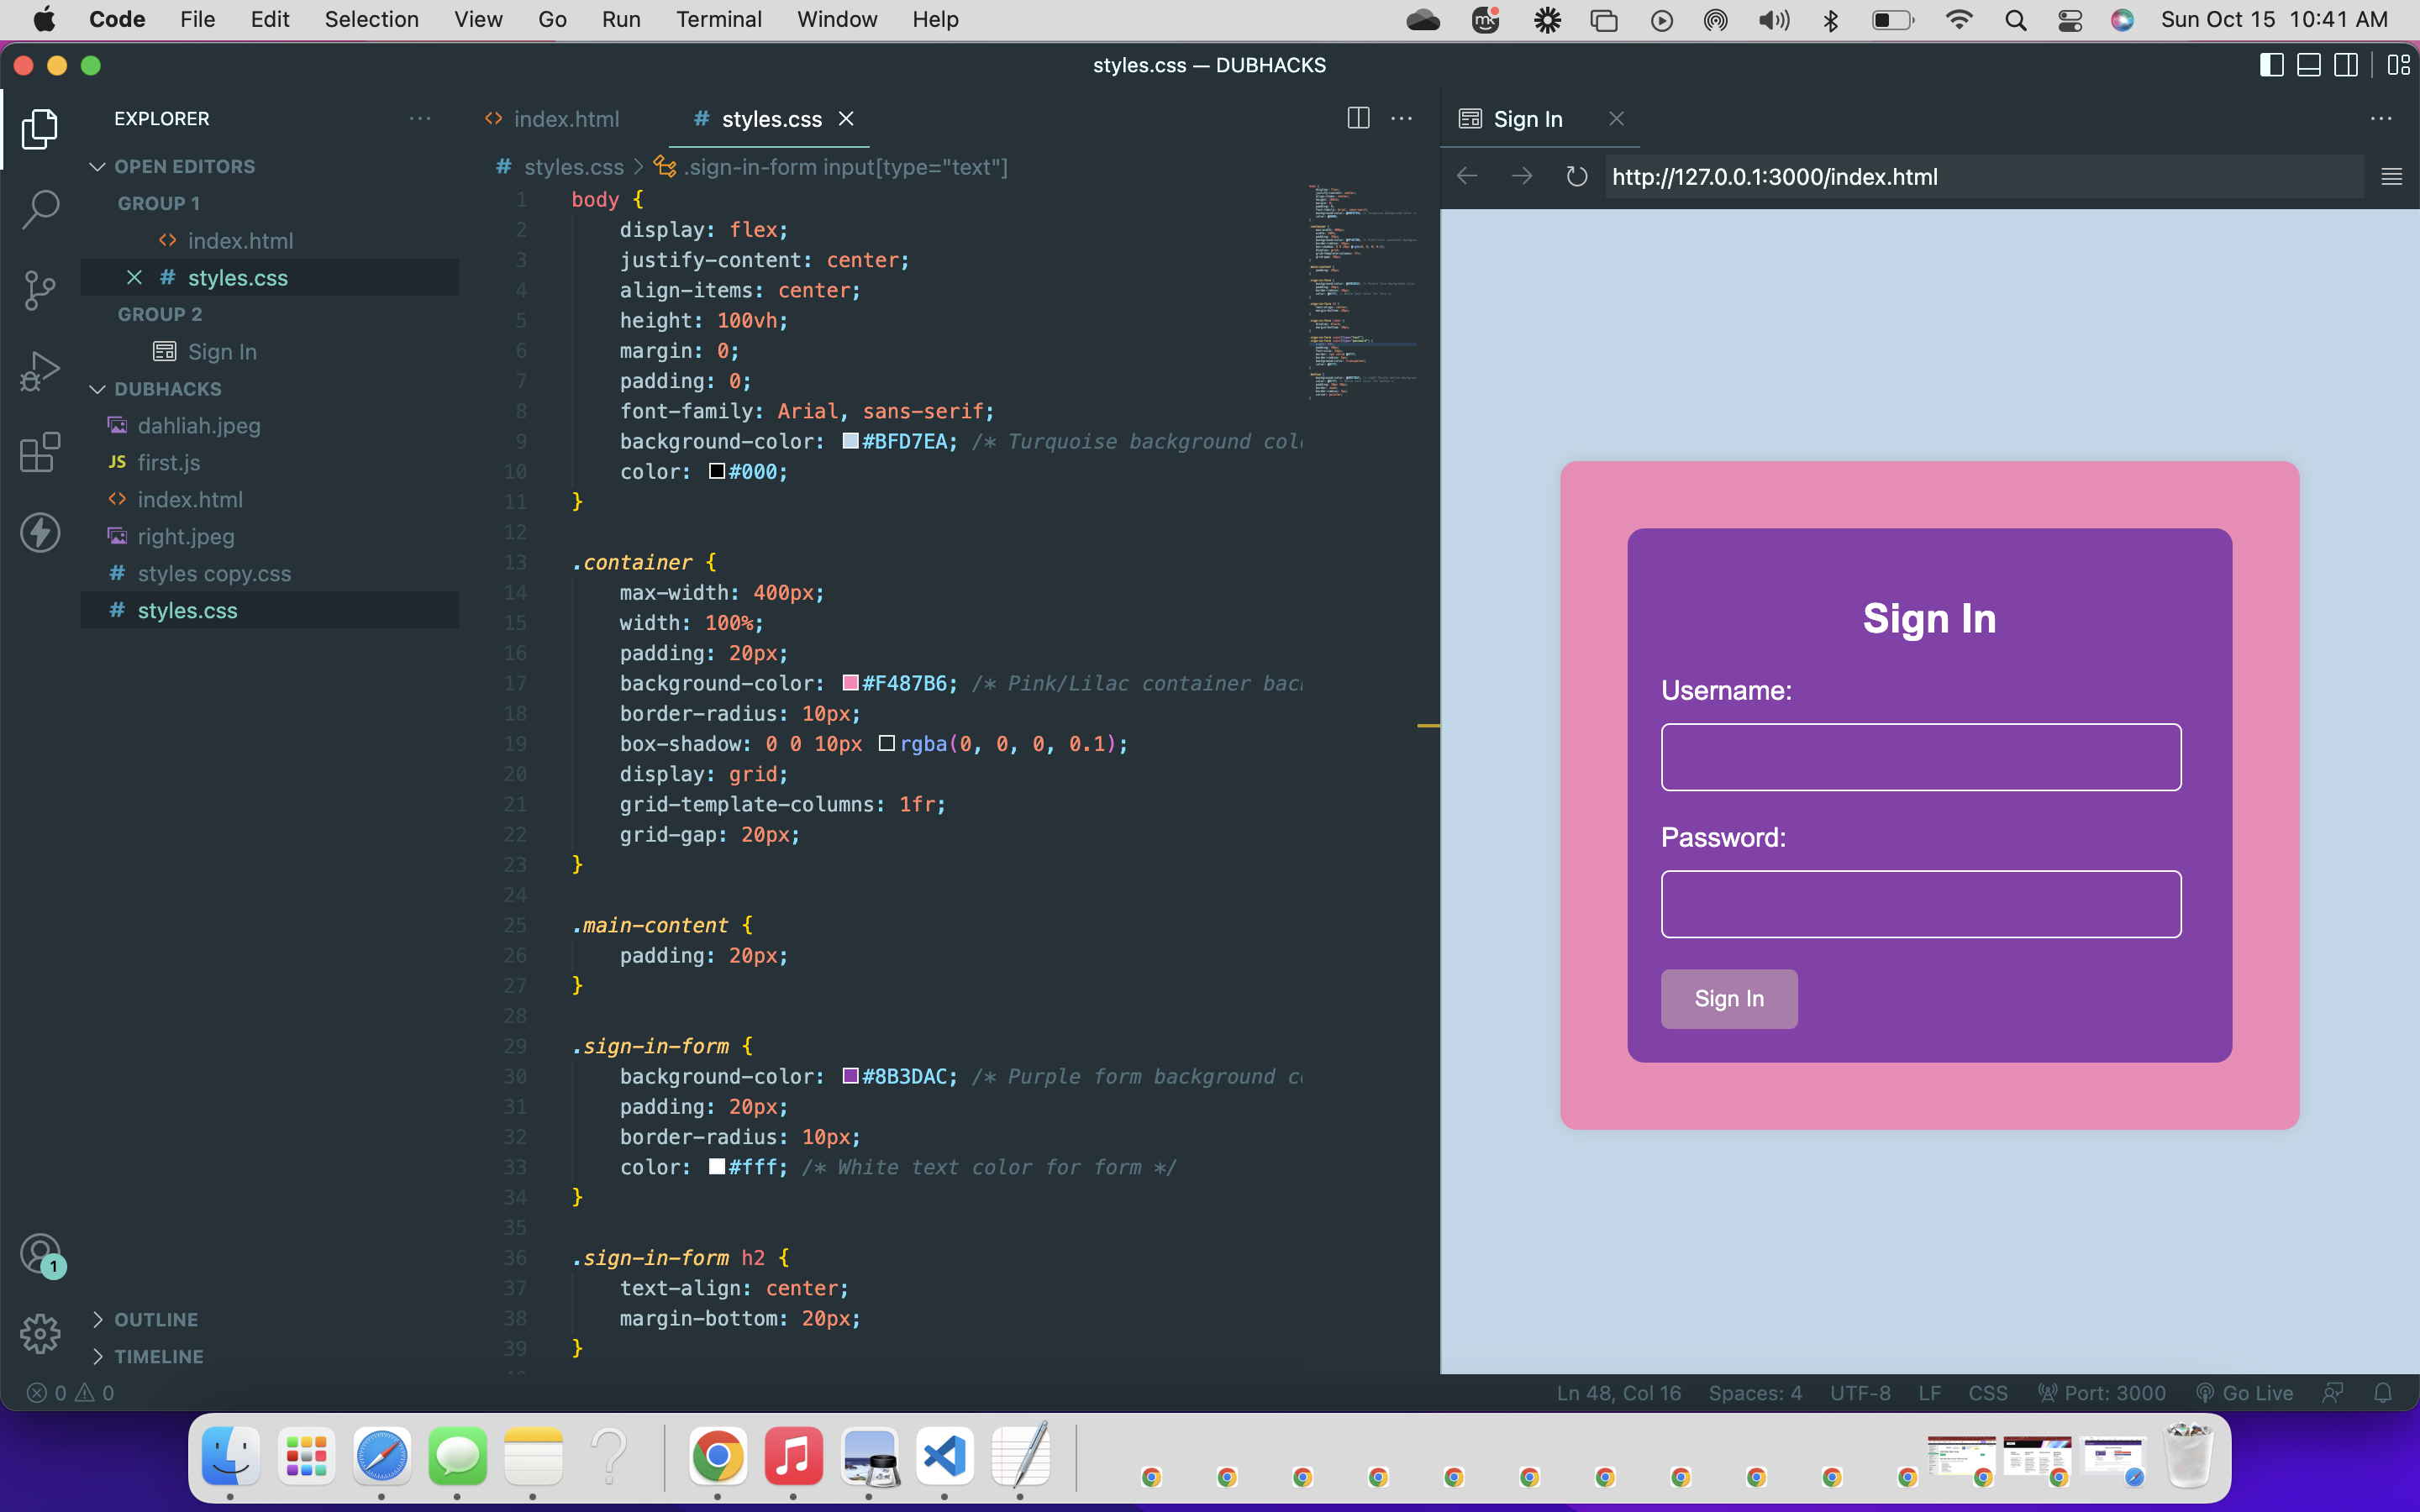Click the Accounts icon in activity bar
This screenshot has height=1512, width=2420.
pyautogui.click(x=40, y=1254)
